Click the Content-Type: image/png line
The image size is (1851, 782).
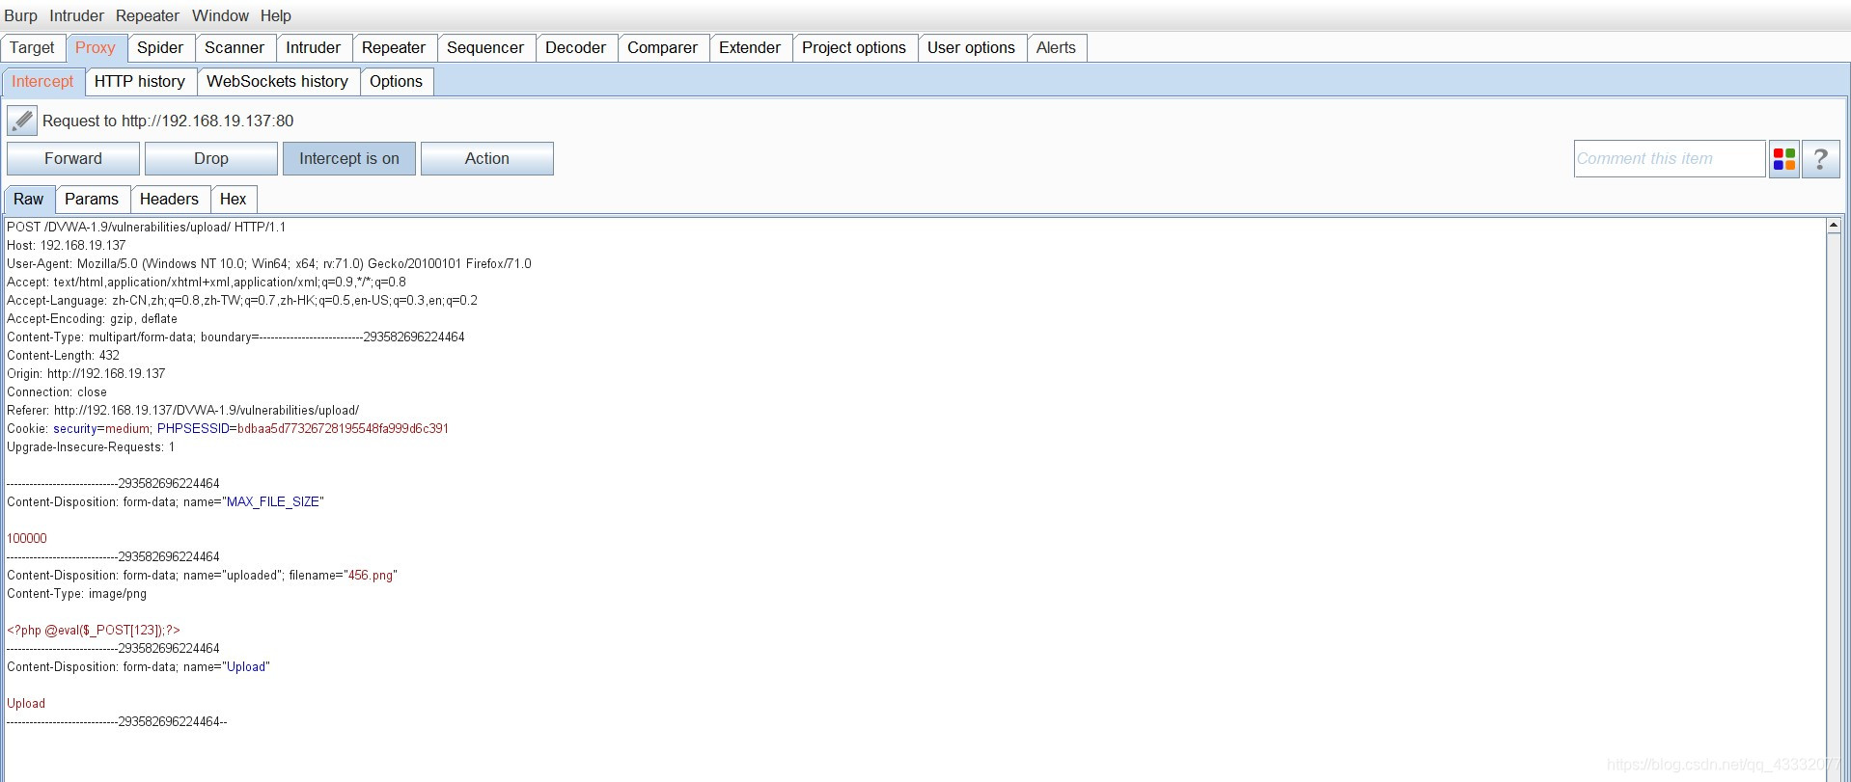tap(77, 594)
